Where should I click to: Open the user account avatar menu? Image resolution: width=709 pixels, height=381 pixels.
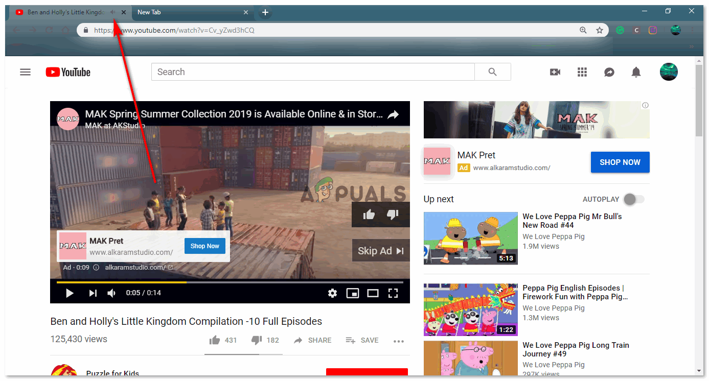coord(669,72)
